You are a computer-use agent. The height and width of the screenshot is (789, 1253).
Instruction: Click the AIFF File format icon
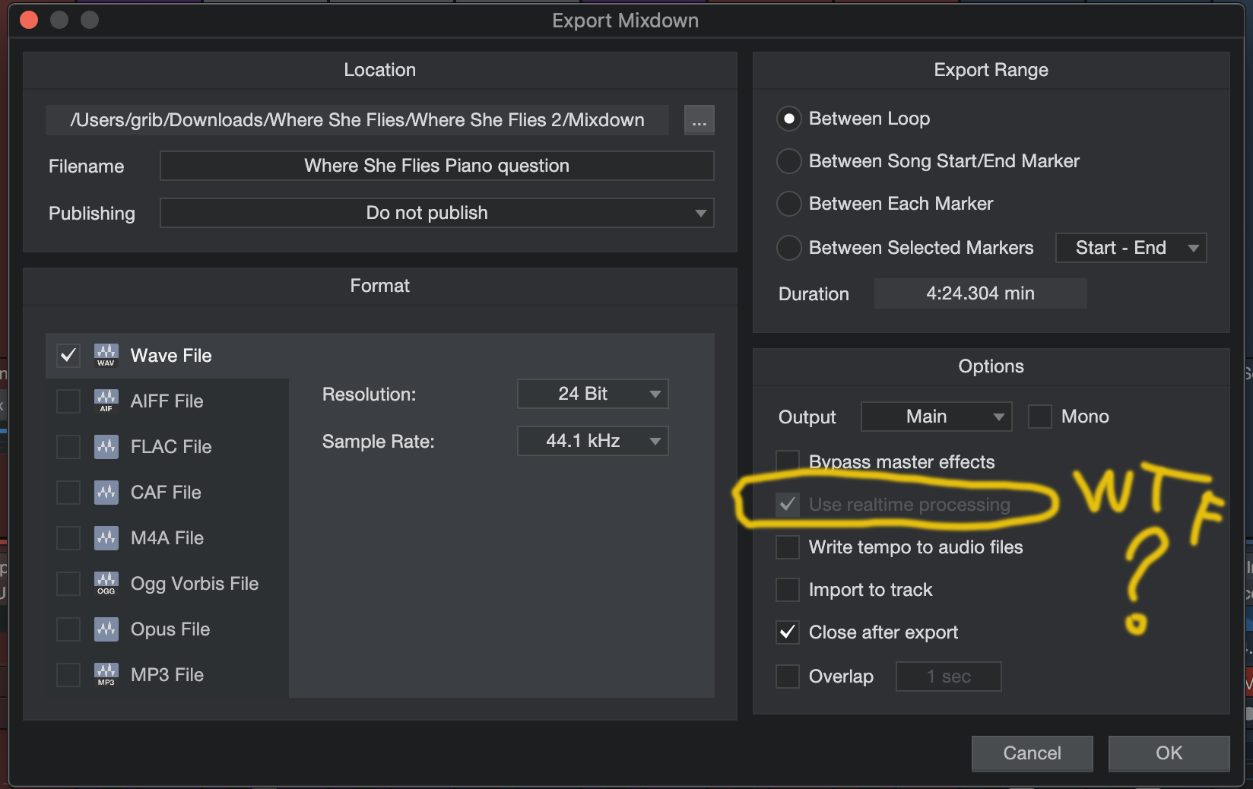(x=106, y=401)
